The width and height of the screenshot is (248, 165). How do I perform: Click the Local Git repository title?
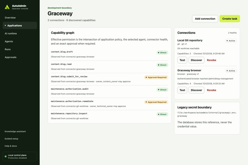coord(190,40)
